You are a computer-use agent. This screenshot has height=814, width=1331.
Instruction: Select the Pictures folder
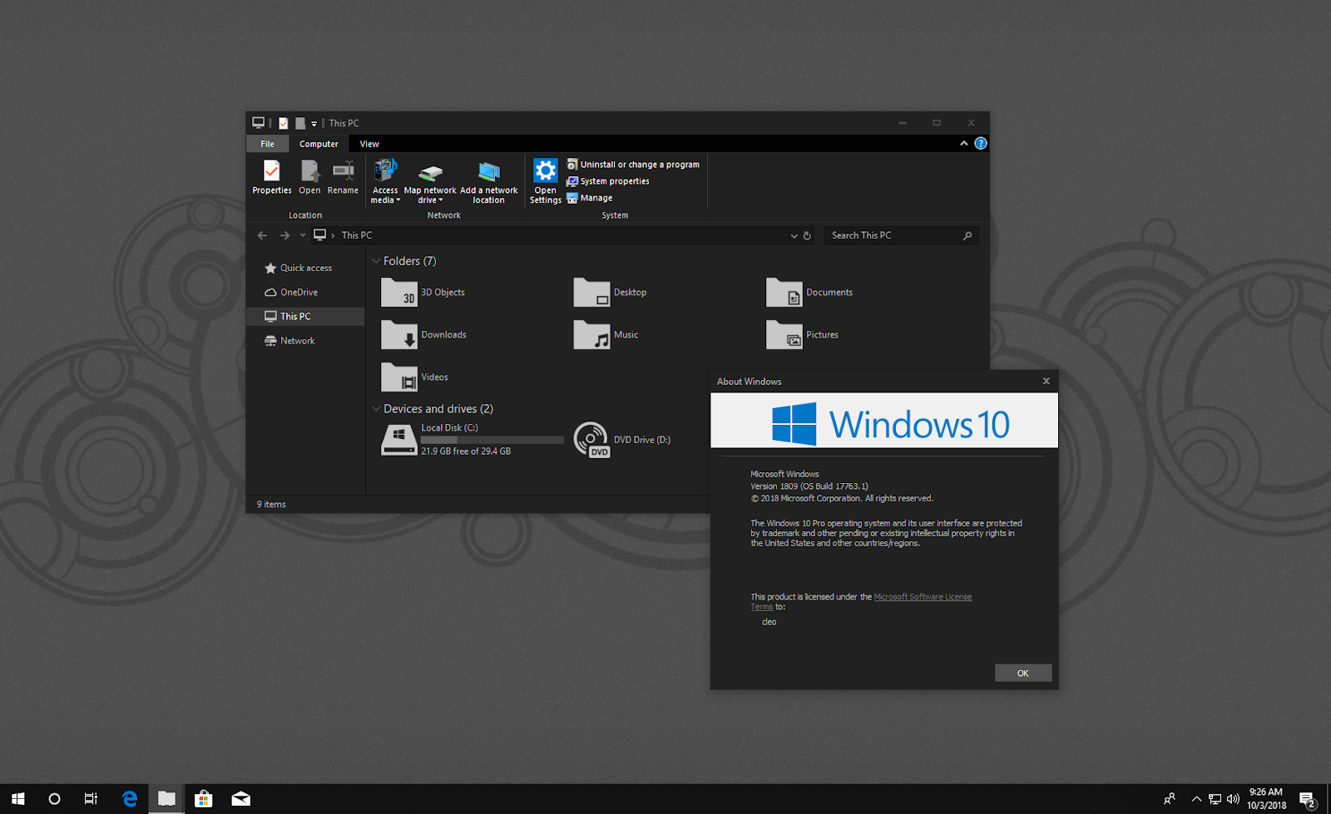tap(803, 335)
